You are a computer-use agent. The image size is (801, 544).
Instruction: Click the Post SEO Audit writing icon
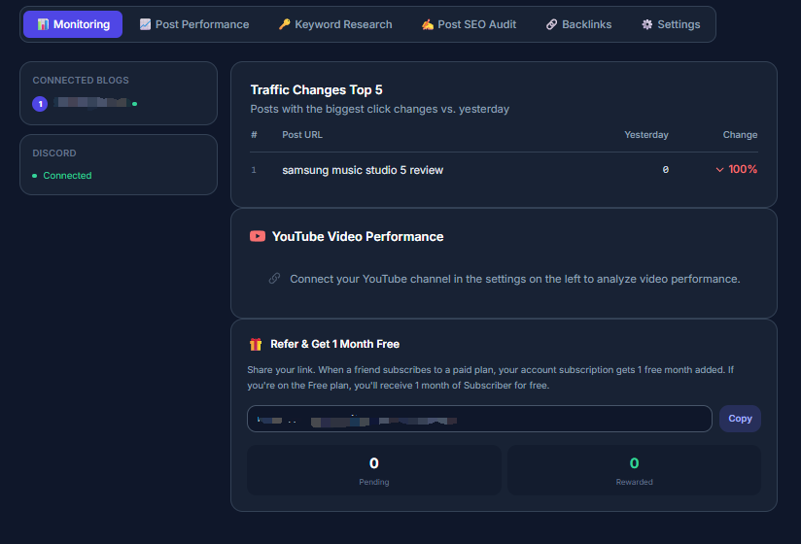coord(428,24)
